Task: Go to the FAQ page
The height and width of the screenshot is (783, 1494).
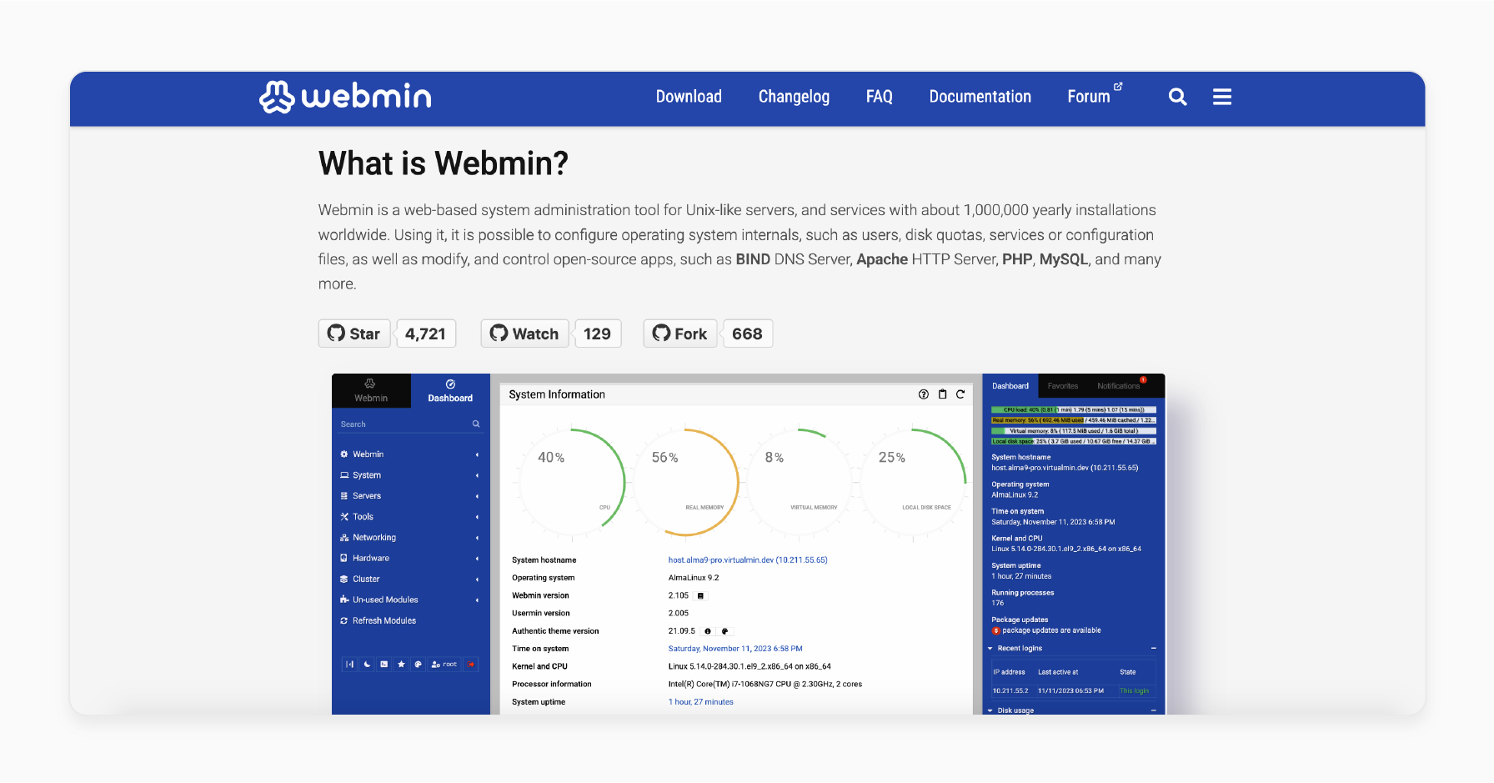Action: (879, 97)
